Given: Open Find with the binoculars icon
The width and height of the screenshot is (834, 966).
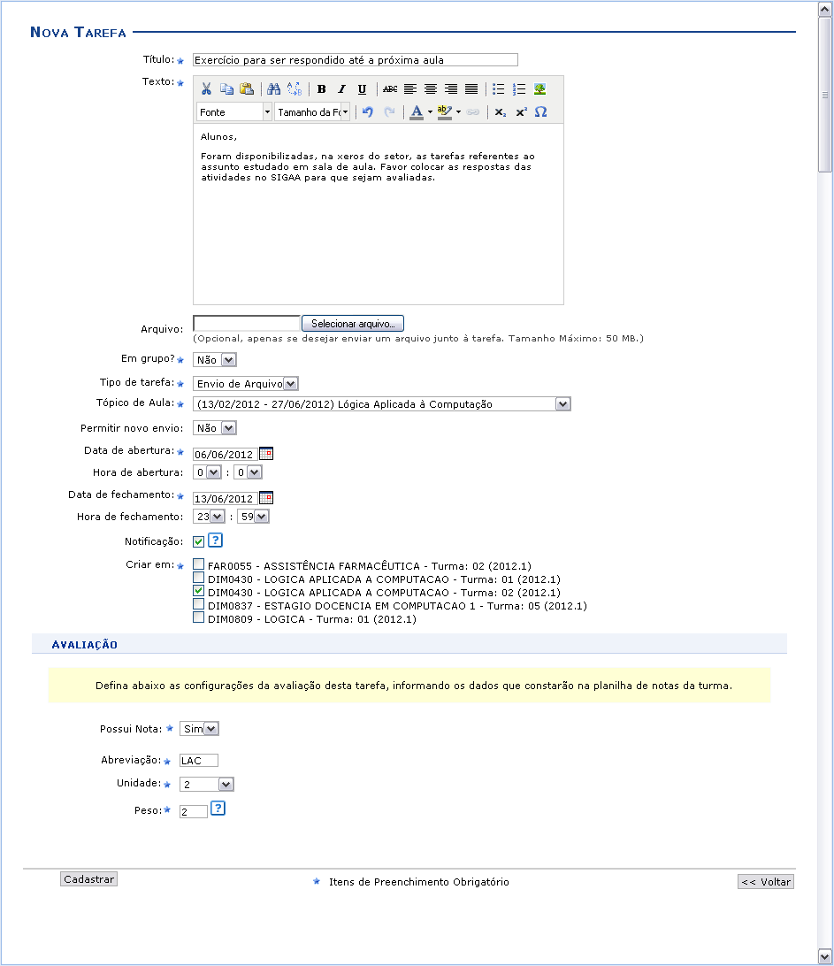Looking at the screenshot, I should pos(274,89).
